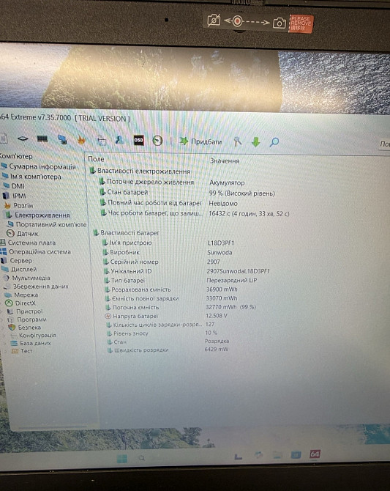Screen dimensions: 390x491
Task: Select Розгін in the sidebar
Action: click(x=18, y=205)
